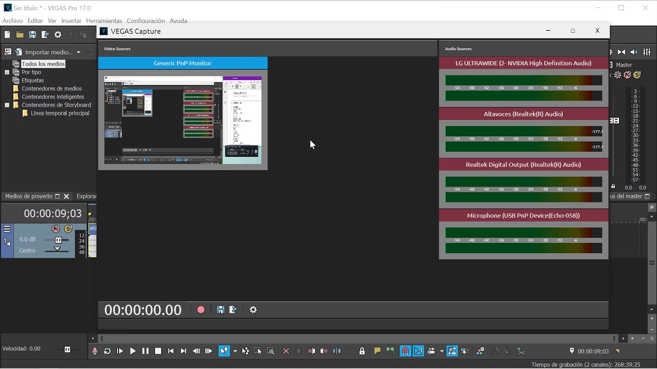Collapse the Contenedores de Storyboard node

pyautogui.click(x=7, y=105)
